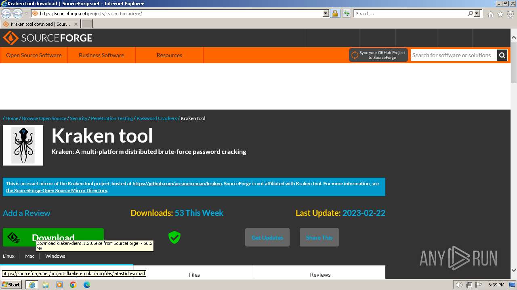517x290 pixels.
Task: Click the browser Forward arrow button
Action: click(17, 13)
